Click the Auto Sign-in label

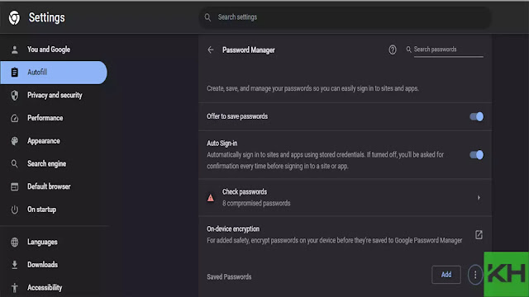222,144
